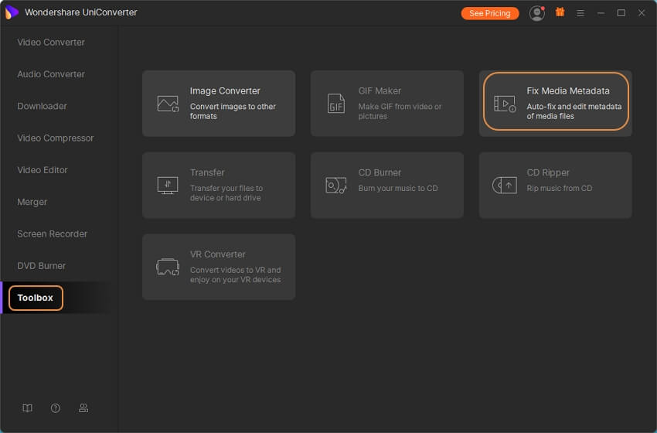Click the help question mark icon
The height and width of the screenshot is (433, 657).
click(x=56, y=408)
